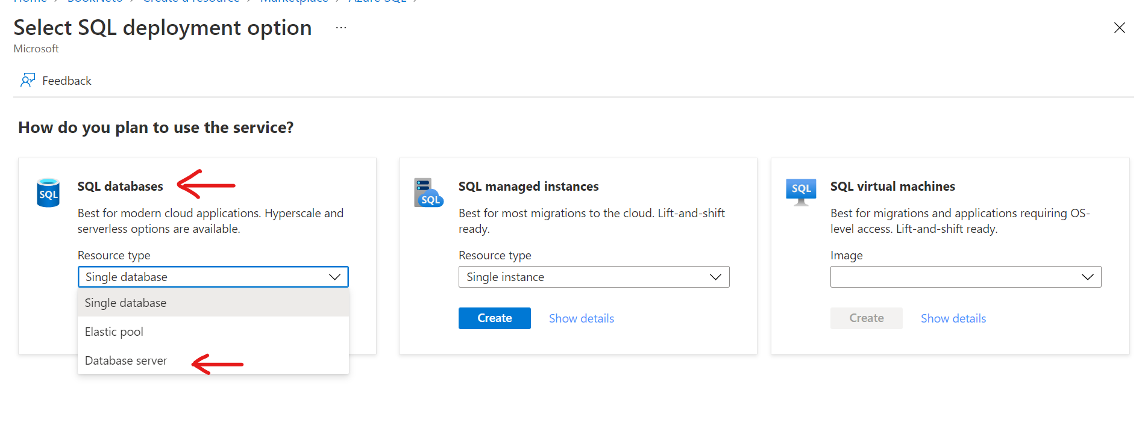Click the SQL managed instances icon

428,193
